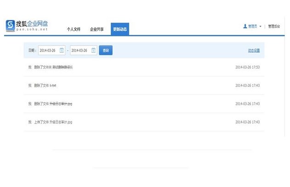Click the administrator user avatar icon
This screenshot has height=187, width=290.
tap(245, 26)
